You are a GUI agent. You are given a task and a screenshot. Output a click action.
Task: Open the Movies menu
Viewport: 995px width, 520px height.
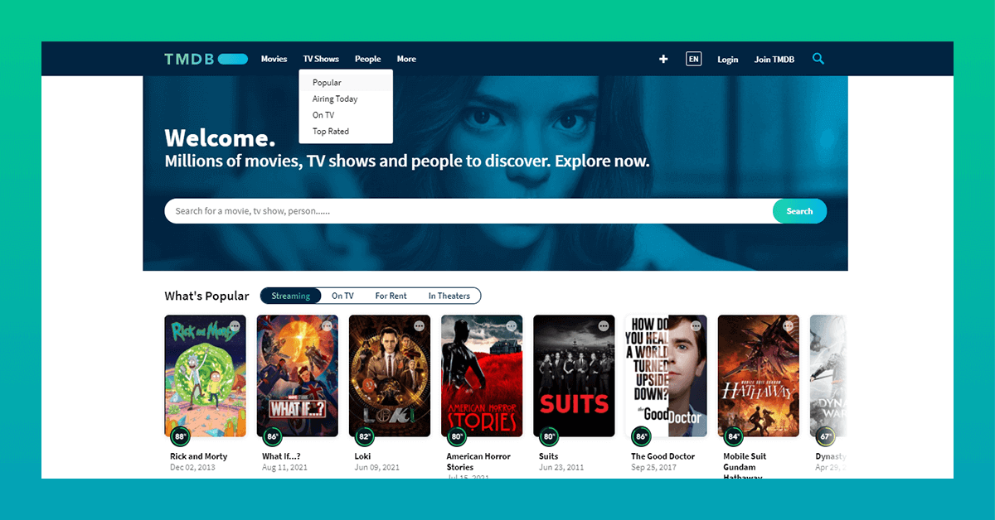274,59
